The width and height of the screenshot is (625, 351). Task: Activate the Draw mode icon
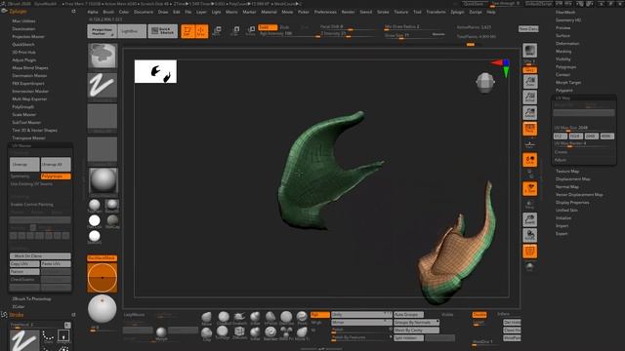click(x=201, y=31)
